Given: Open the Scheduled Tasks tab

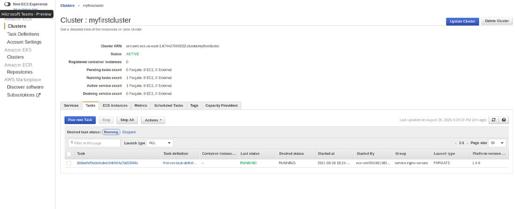Looking at the screenshot, I should coord(169,105).
